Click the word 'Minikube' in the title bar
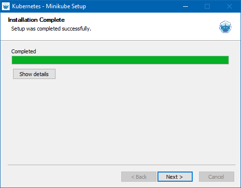Viewport: 241px width, 188px height. tap(58, 6)
